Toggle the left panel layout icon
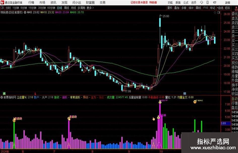 [x=2, y=8]
